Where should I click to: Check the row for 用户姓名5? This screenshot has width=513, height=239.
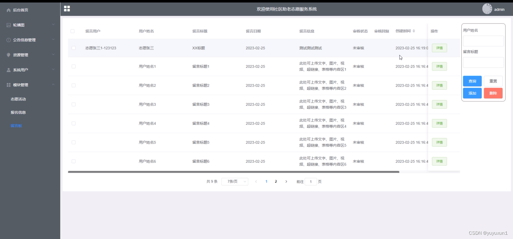point(73,142)
